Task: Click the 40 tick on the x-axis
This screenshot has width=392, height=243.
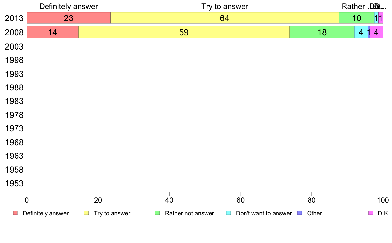Action: 169,200
